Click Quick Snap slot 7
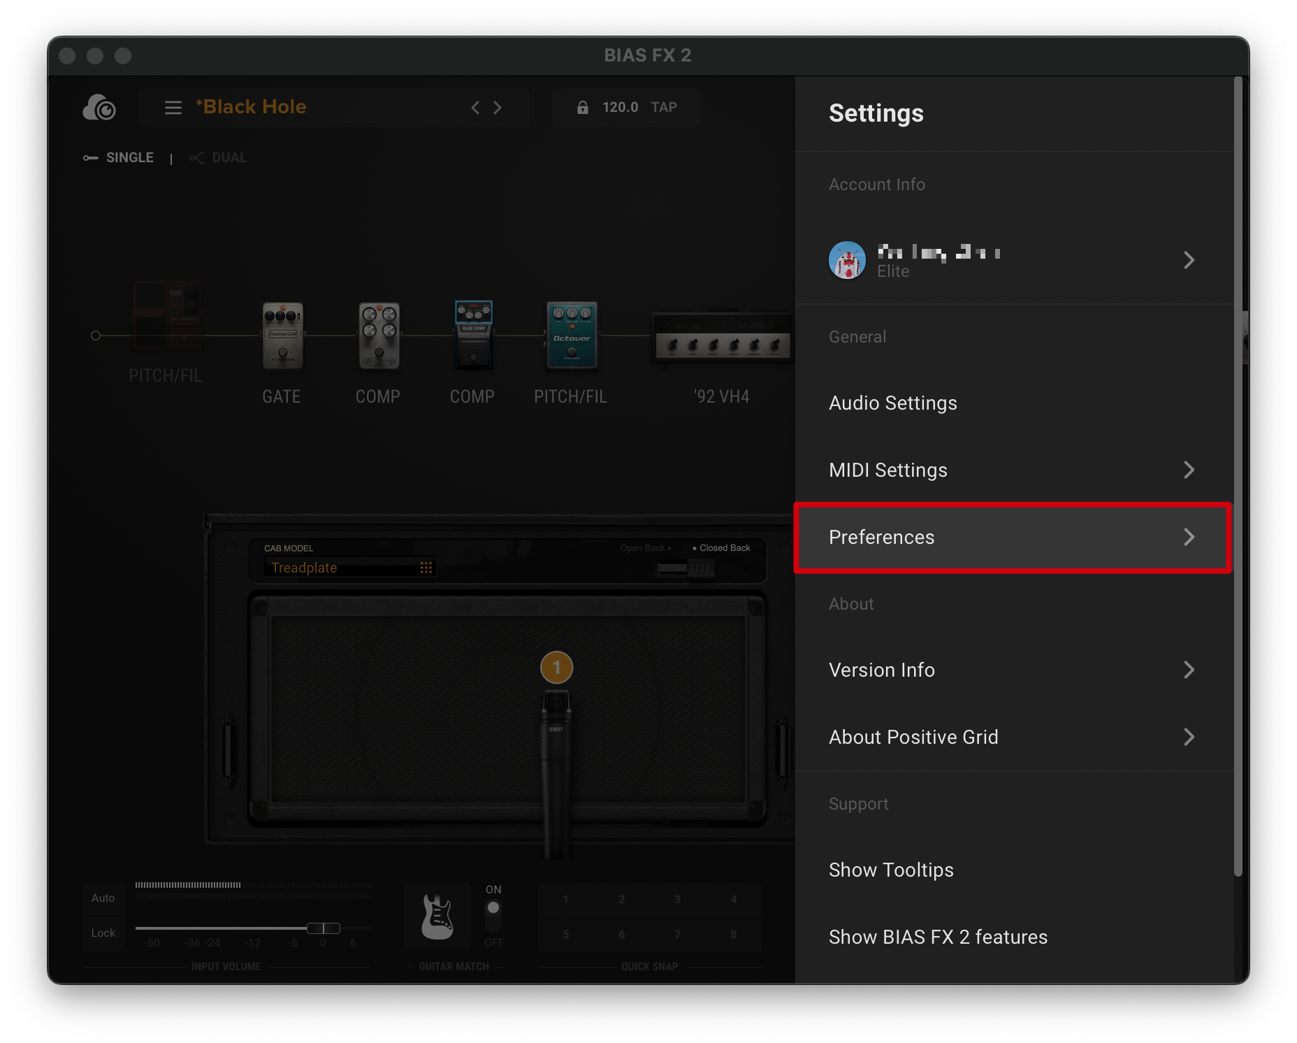 pos(677,935)
